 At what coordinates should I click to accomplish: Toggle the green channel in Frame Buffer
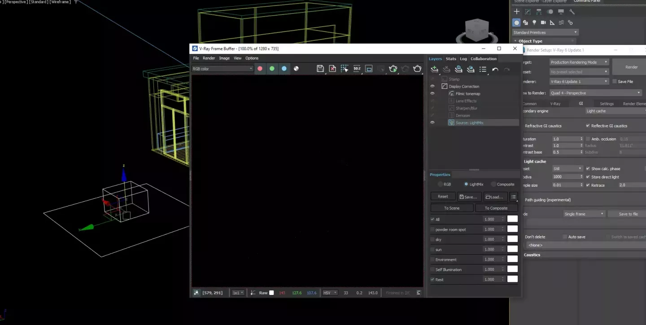pyautogui.click(x=272, y=69)
